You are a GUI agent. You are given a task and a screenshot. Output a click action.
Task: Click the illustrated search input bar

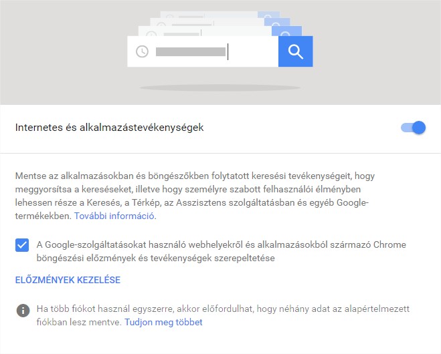coord(203,51)
